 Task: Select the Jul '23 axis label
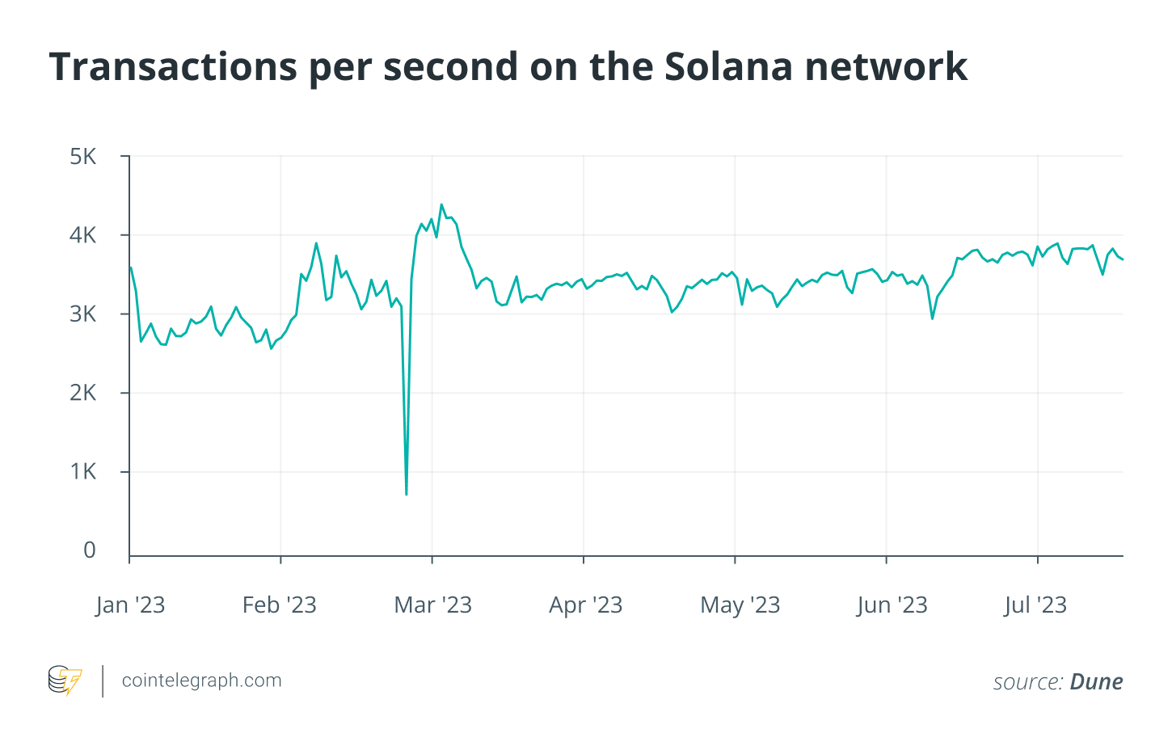[1035, 605]
